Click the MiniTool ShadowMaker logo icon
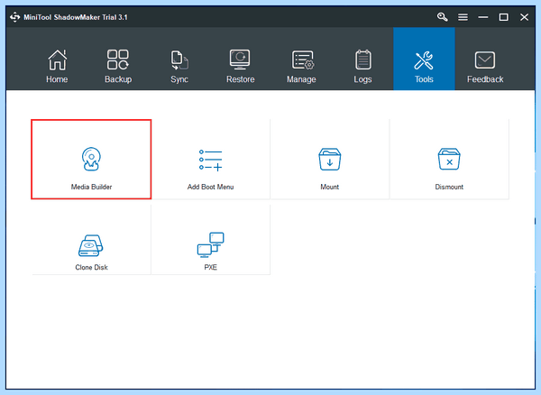 [14, 17]
